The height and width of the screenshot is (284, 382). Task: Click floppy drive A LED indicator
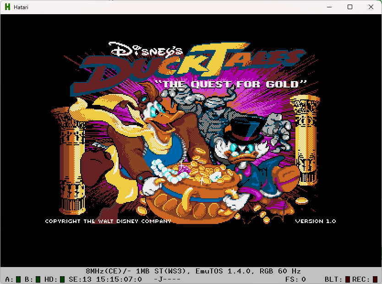(18, 279)
